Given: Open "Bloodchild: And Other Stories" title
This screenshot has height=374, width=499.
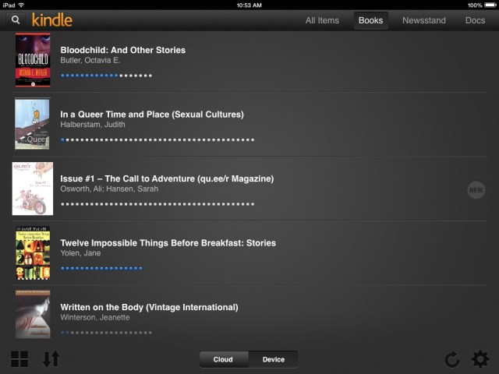Looking at the screenshot, I should click(x=123, y=50).
